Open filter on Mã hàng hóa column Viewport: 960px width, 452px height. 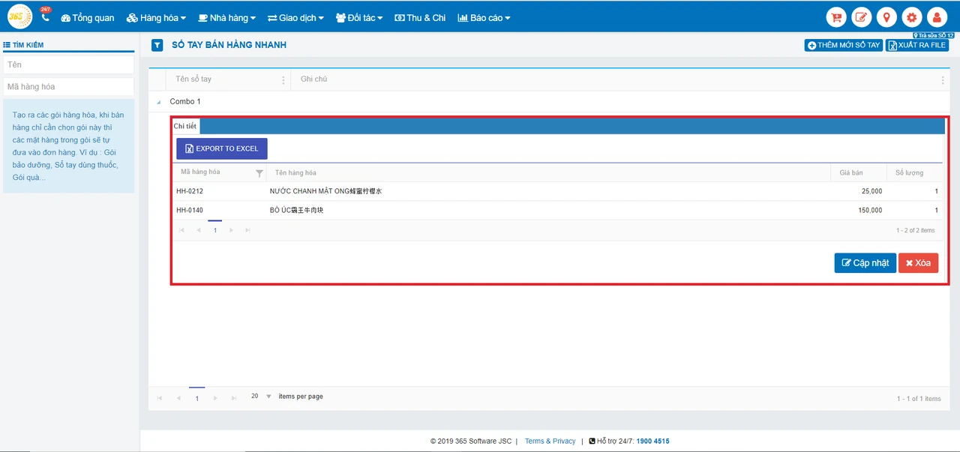pyautogui.click(x=259, y=173)
